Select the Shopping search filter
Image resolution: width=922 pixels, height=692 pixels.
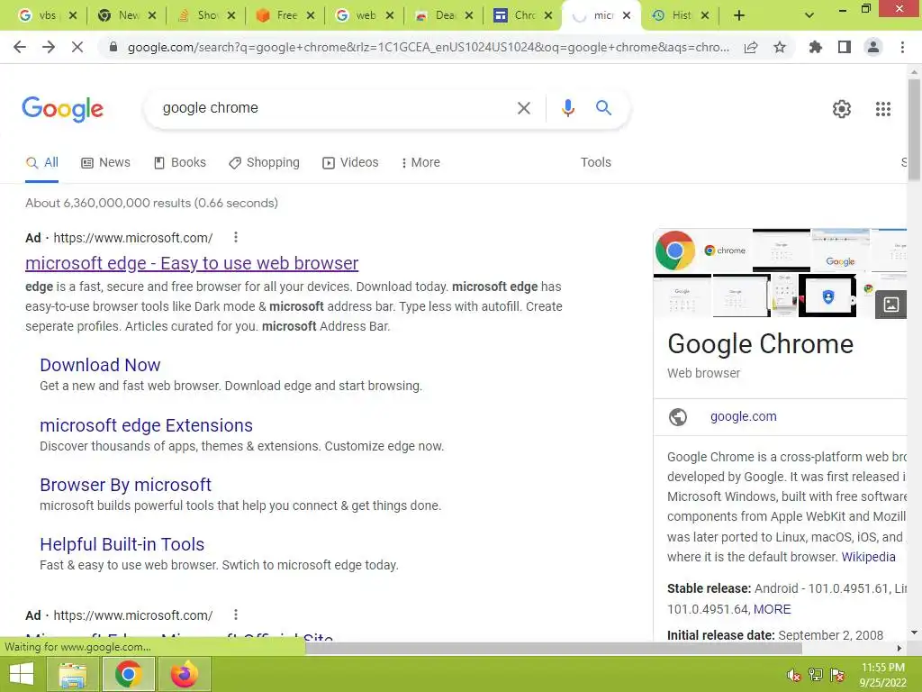(264, 162)
